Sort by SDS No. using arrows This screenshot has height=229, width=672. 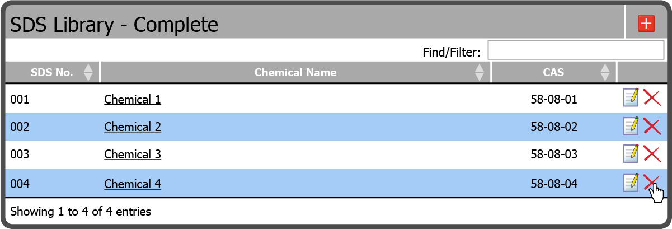tap(88, 72)
